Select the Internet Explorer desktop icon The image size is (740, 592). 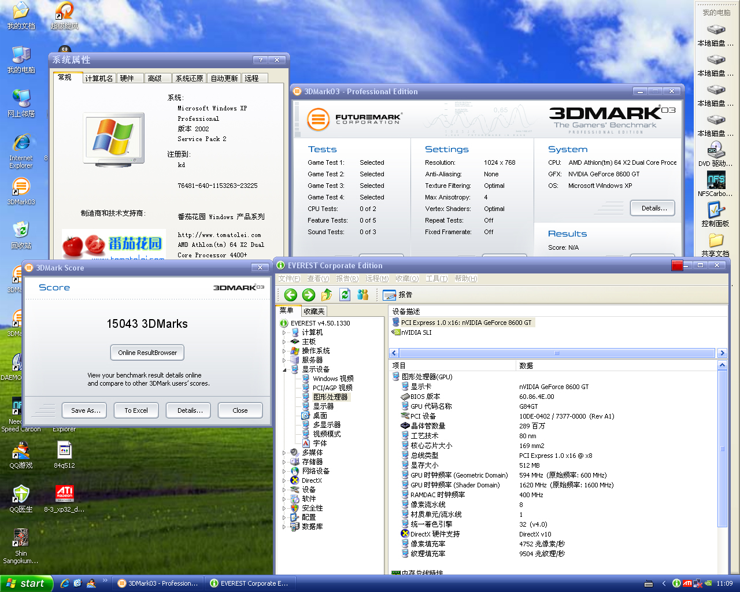21,151
